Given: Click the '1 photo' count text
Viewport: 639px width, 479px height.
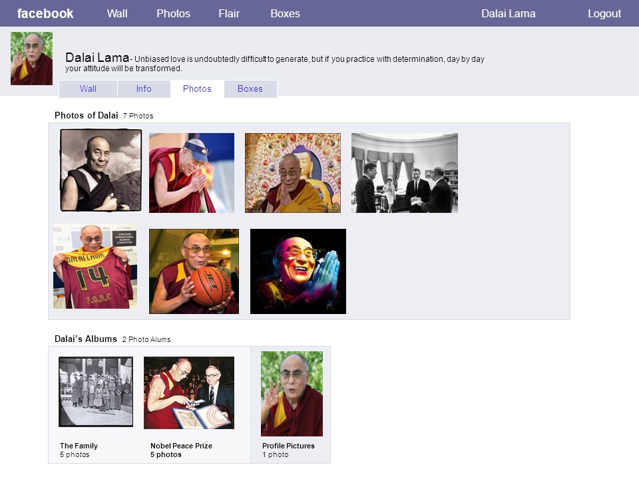Looking at the screenshot, I should pyautogui.click(x=276, y=454).
